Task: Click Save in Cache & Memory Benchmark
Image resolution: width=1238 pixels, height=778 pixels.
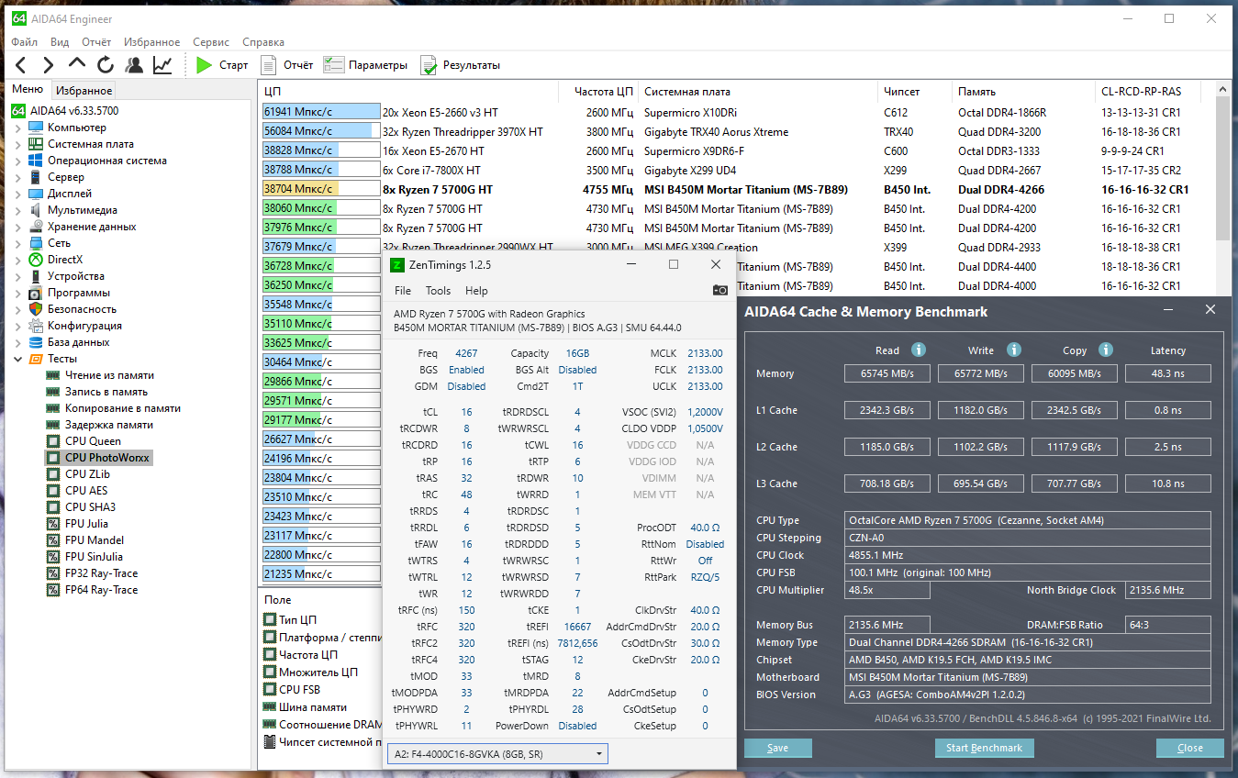Action: point(777,748)
